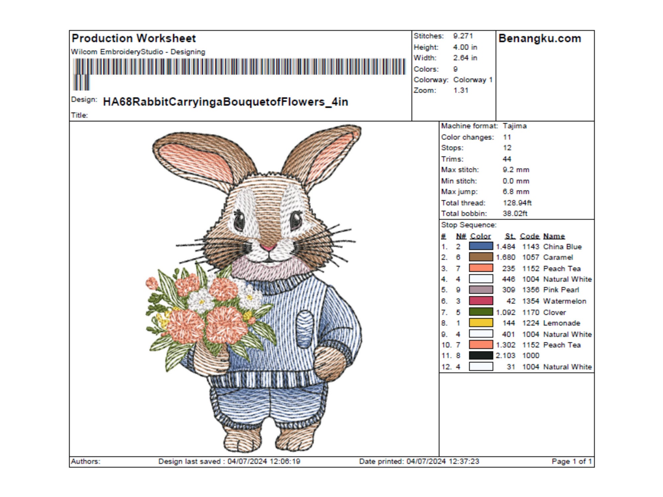Select the Clover green color swatch

point(481,312)
